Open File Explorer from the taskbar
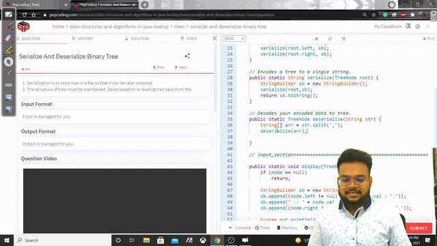This screenshot has width=437, height=246. [146, 240]
